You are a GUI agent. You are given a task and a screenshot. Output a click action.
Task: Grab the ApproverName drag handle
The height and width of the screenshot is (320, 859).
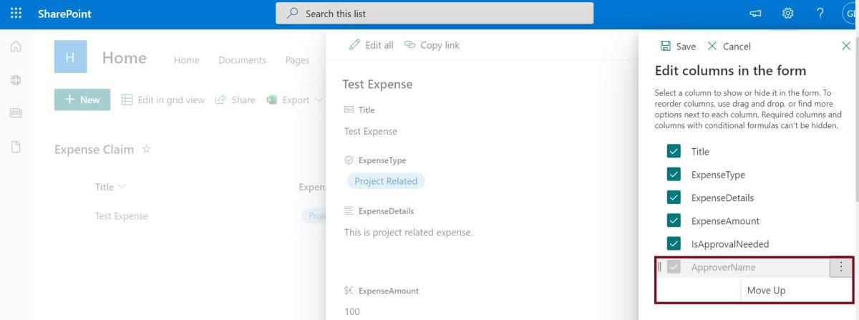tap(659, 267)
